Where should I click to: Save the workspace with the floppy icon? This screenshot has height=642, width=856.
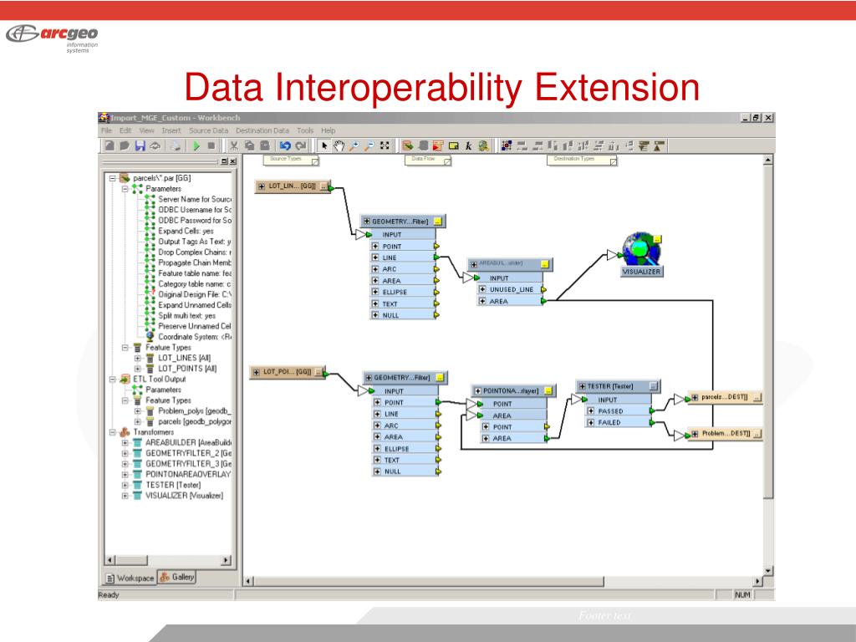(x=140, y=145)
